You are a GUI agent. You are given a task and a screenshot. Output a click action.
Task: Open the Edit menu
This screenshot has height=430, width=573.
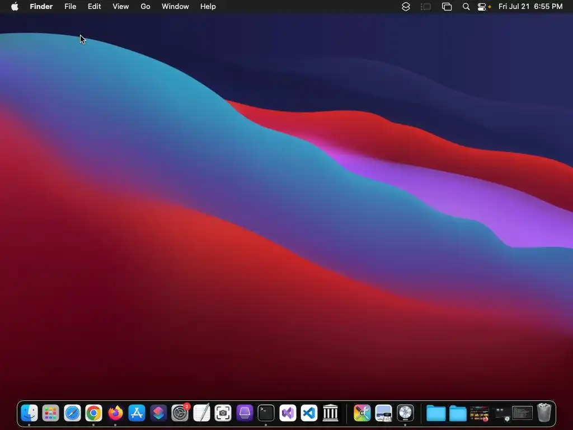(94, 7)
